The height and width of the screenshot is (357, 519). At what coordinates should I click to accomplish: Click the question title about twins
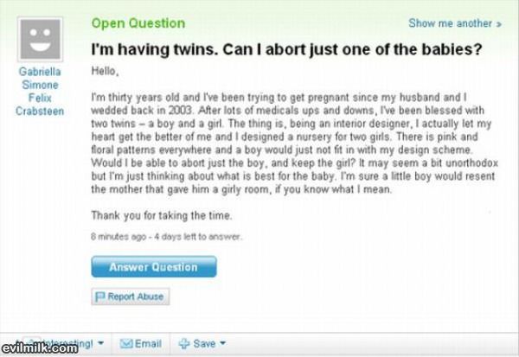tap(286, 49)
